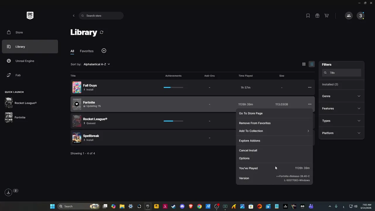Click the Fall Guys cover thumbnail
Viewport: 375px width, 211px height.
pos(77,87)
